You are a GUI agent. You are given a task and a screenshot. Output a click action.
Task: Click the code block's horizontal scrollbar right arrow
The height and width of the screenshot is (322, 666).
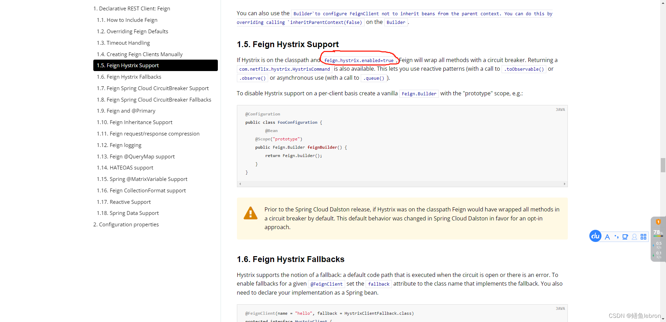tap(565, 184)
